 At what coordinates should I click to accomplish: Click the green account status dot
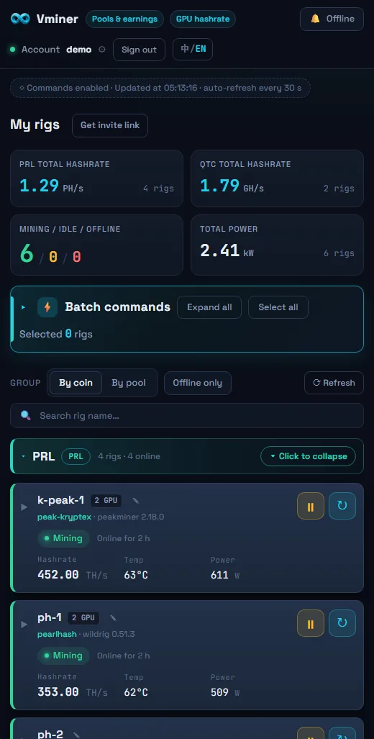[12, 50]
